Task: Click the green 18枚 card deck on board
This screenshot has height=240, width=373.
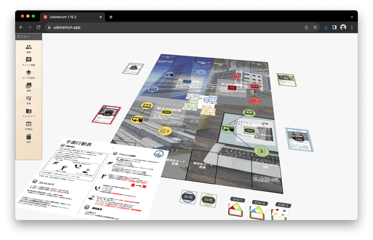Action: 249,131
